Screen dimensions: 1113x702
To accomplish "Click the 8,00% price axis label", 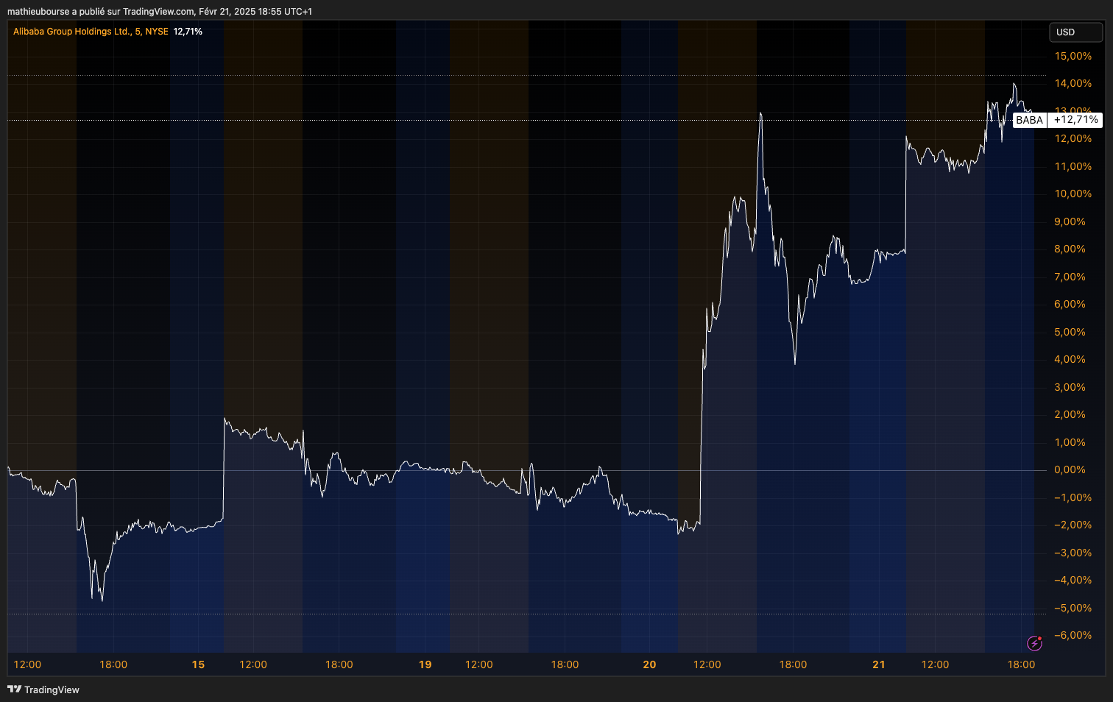I will point(1070,249).
